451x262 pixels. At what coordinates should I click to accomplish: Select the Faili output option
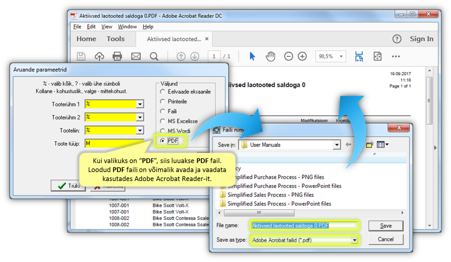(163, 111)
